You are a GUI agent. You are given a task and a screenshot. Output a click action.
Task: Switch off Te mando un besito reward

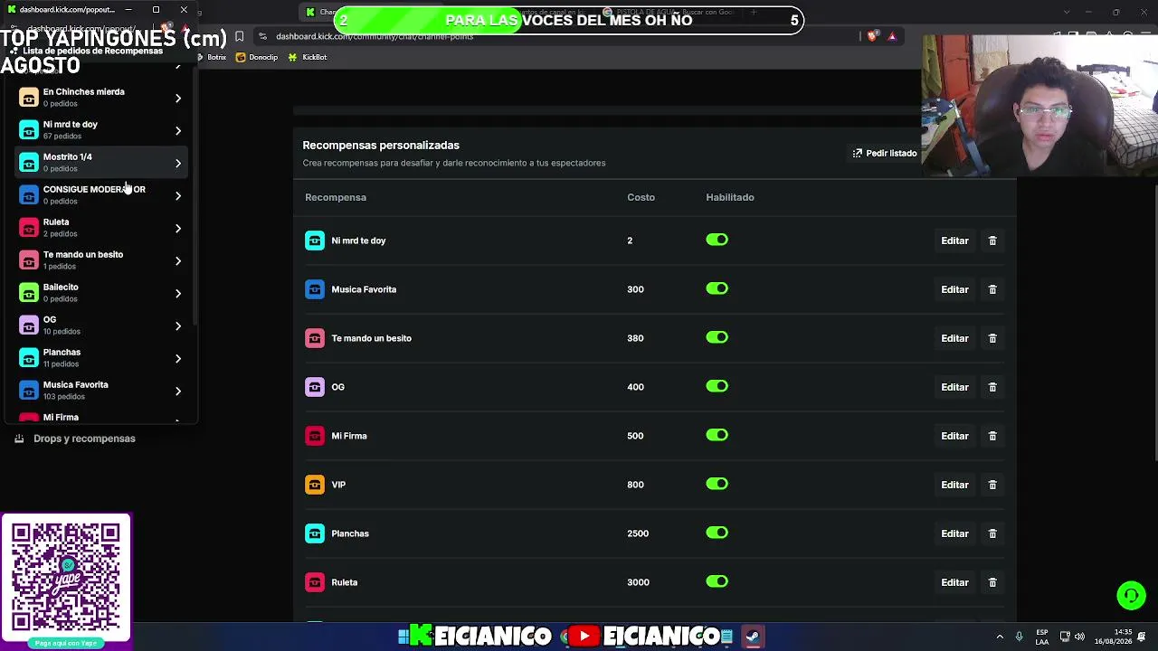[x=717, y=337]
